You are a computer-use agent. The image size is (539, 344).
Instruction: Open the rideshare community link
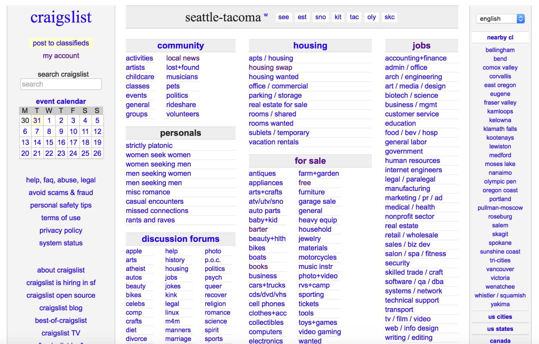(181, 105)
